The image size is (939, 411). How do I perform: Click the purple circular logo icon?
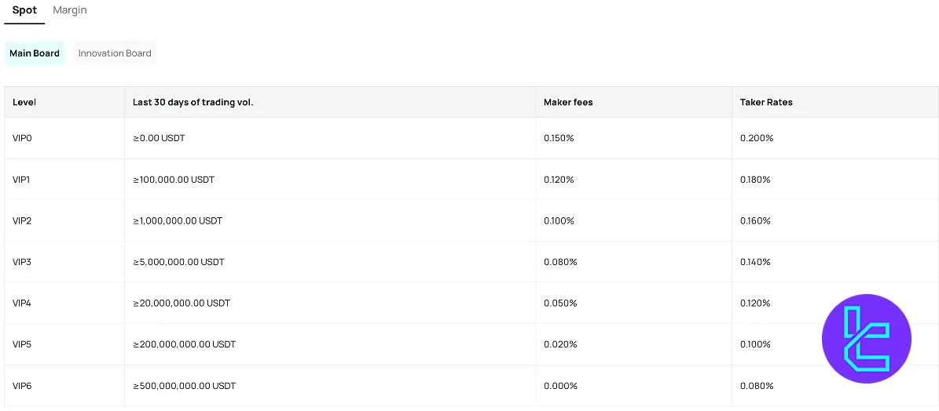coord(867,339)
